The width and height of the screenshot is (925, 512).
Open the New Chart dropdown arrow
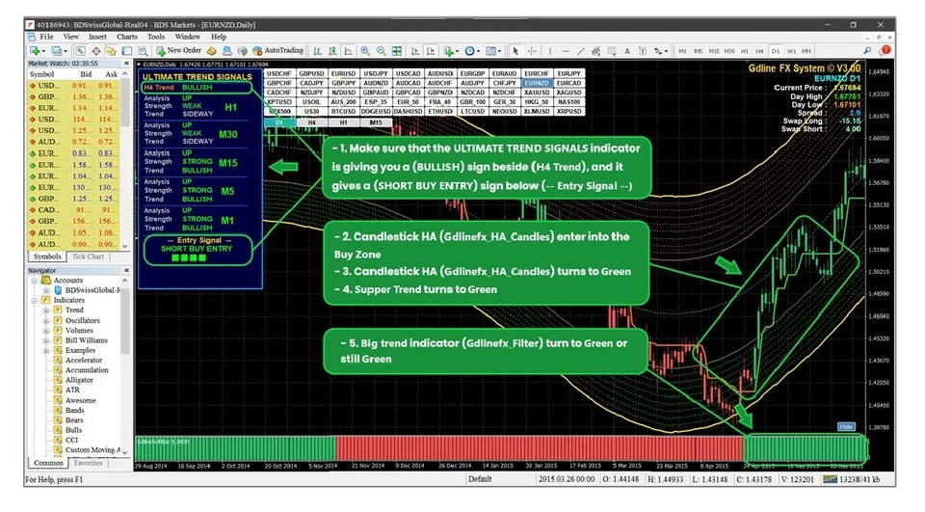(x=43, y=52)
